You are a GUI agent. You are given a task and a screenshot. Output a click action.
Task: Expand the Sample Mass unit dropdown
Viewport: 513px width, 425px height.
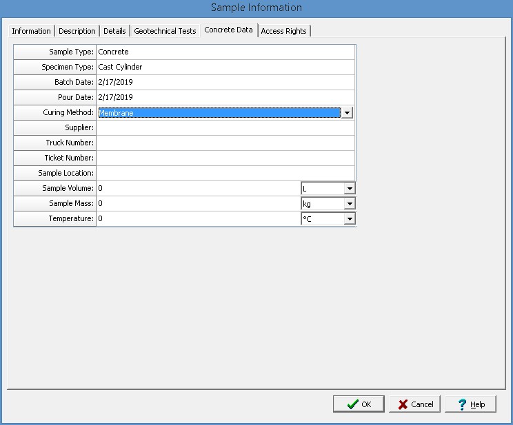(350, 204)
